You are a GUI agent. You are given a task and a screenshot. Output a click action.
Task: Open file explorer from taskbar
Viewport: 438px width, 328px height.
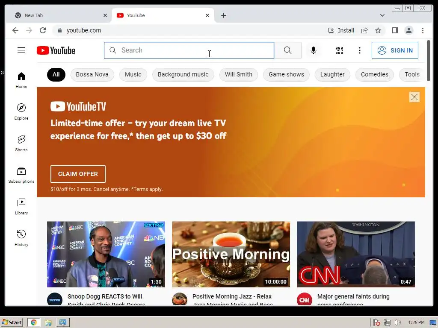click(48, 322)
